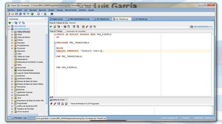Viewport: 222px width, 124px height.
Task: Click the Save All icon in main toolbar
Action: click(x=20, y=14)
